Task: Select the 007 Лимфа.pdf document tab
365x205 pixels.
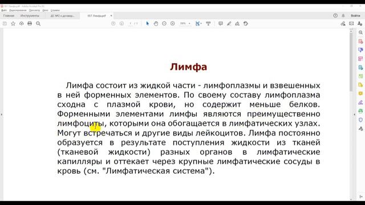Action: pos(96,16)
